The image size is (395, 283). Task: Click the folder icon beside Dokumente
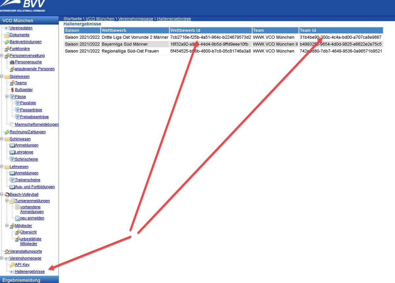7,35
